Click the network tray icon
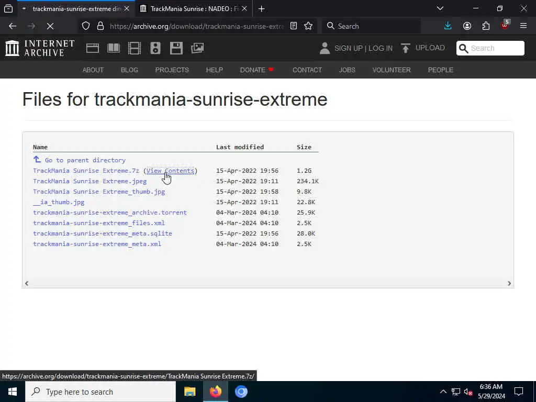Image resolution: width=536 pixels, height=402 pixels. pyautogui.click(x=456, y=392)
